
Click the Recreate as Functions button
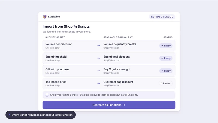pyautogui.click(x=109, y=105)
